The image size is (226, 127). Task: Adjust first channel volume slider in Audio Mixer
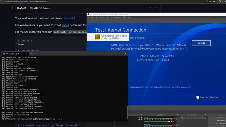(x=157, y=121)
